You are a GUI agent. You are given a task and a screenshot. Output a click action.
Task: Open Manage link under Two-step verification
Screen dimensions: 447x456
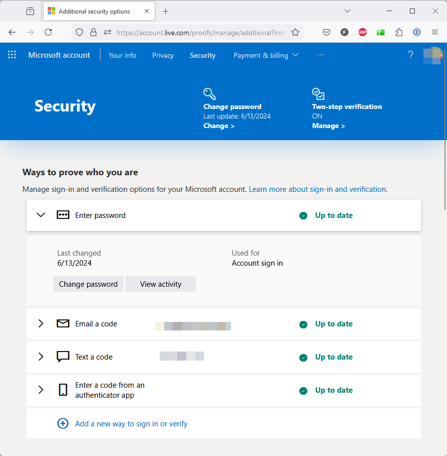pos(326,126)
